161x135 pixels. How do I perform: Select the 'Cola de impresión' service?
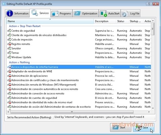coord(22,40)
